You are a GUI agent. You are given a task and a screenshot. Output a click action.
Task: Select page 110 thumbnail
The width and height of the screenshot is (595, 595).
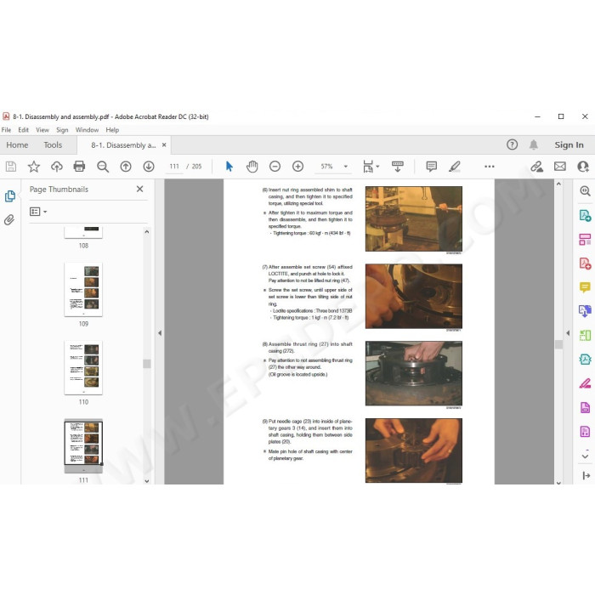pos(83,367)
